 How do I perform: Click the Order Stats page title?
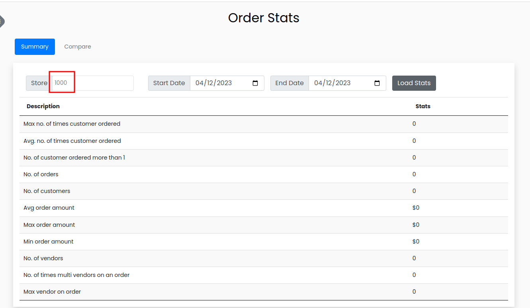pos(263,18)
